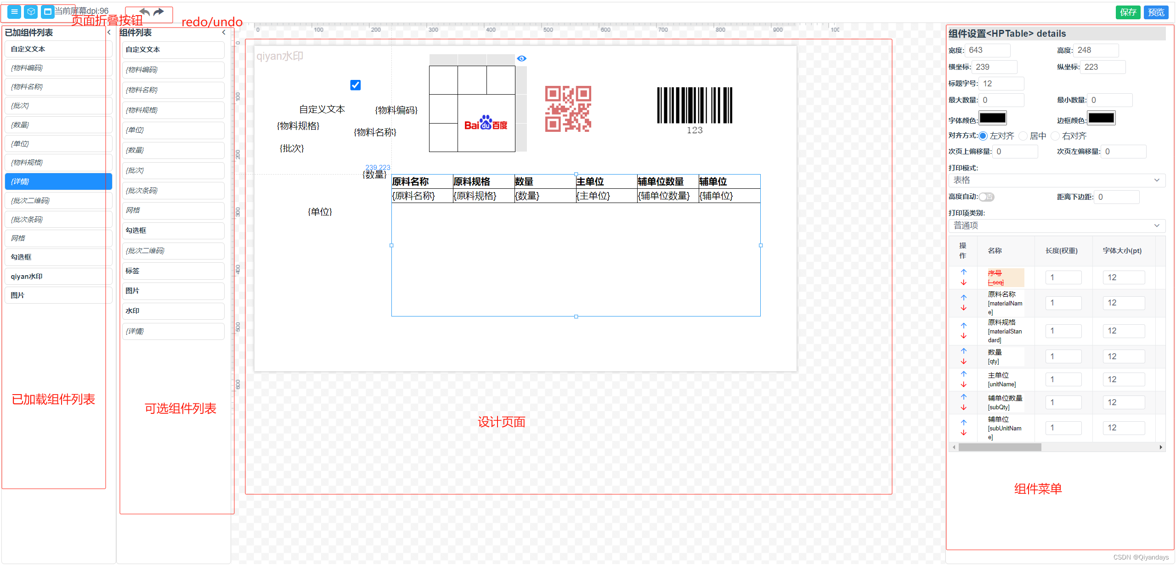Toggle the blue checkbox on the canvas

click(x=355, y=85)
